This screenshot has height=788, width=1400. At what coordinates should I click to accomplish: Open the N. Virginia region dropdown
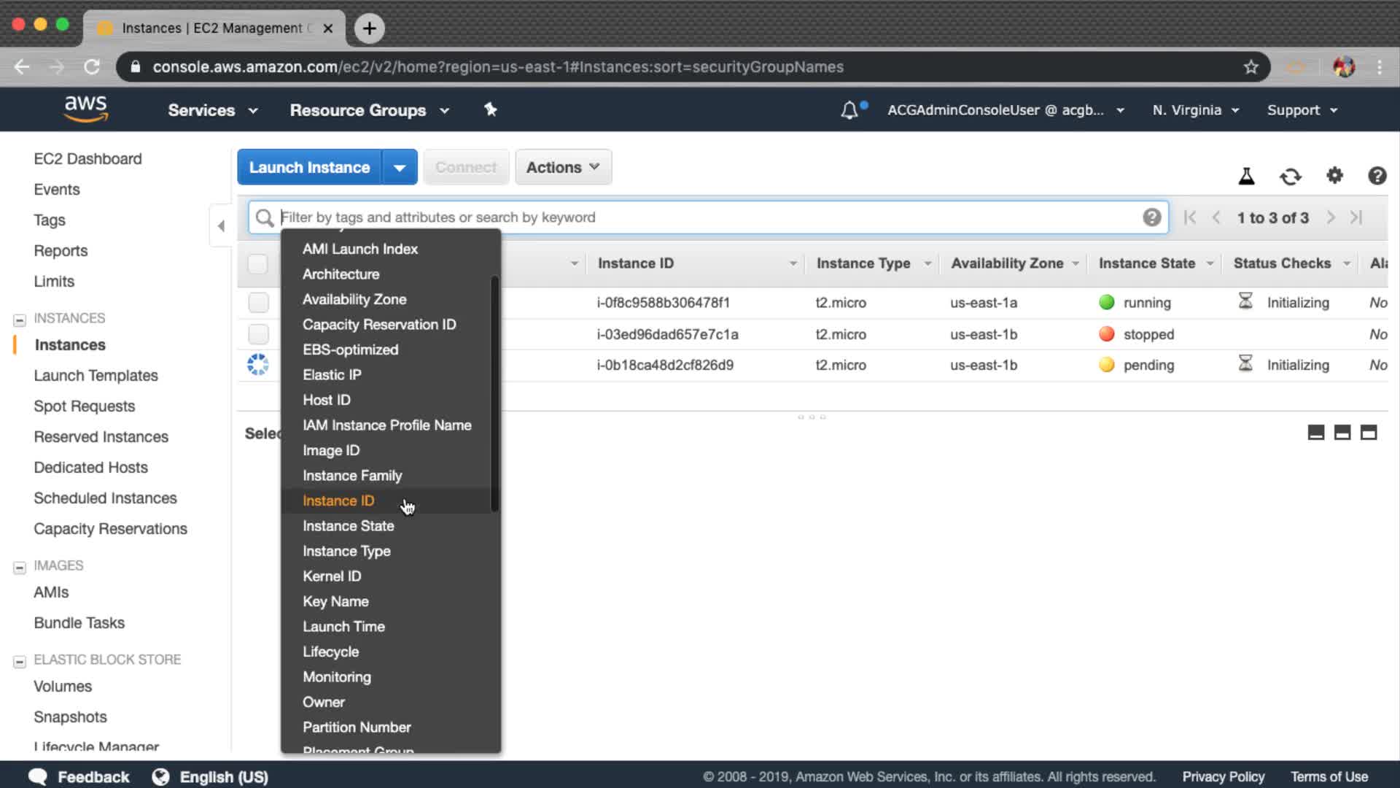(1195, 110)
